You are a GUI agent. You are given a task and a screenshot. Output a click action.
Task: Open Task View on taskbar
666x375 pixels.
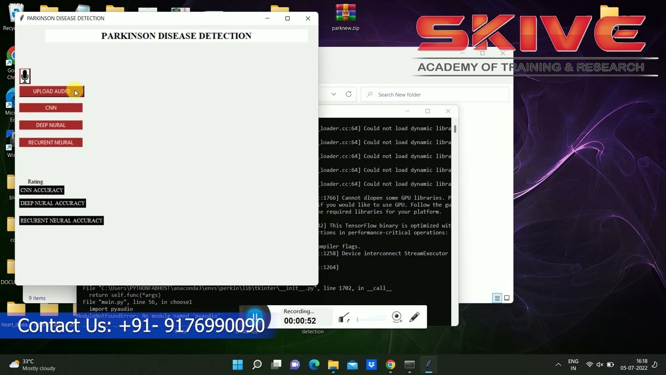[276, 365]
